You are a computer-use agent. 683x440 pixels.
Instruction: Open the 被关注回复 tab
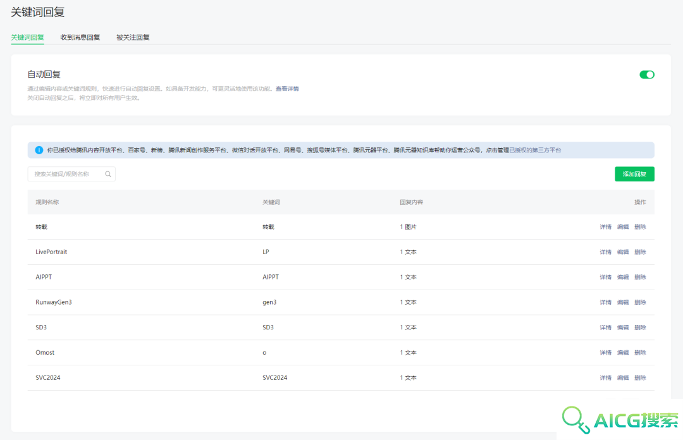pyautogui.click(x=133, y=37)
